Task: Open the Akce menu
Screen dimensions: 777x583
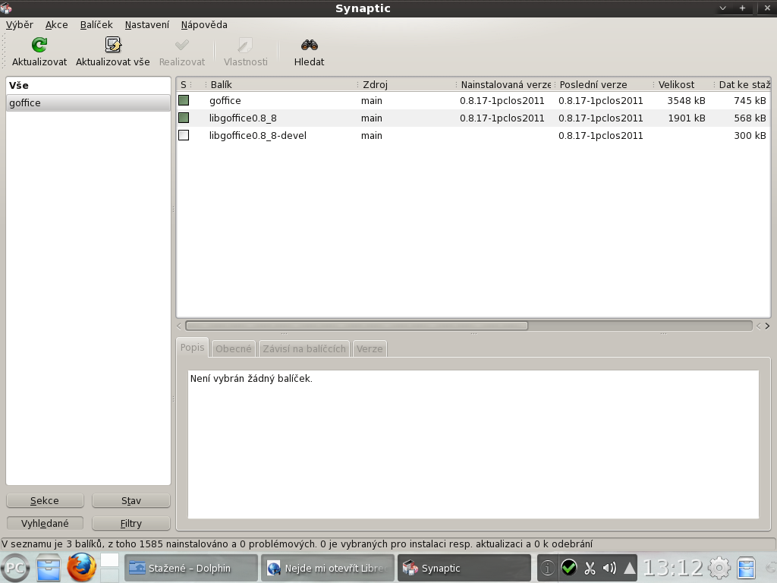Action: [56, 25]
